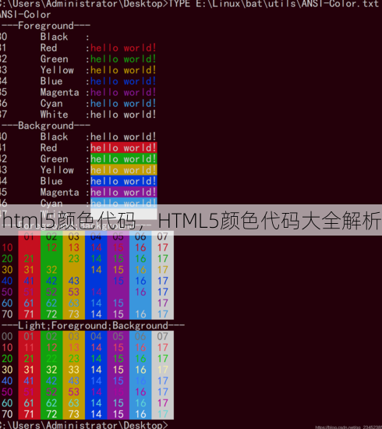Select the word Blue under the Foreground heading
The image size is (382, 429).
(51, 81)
